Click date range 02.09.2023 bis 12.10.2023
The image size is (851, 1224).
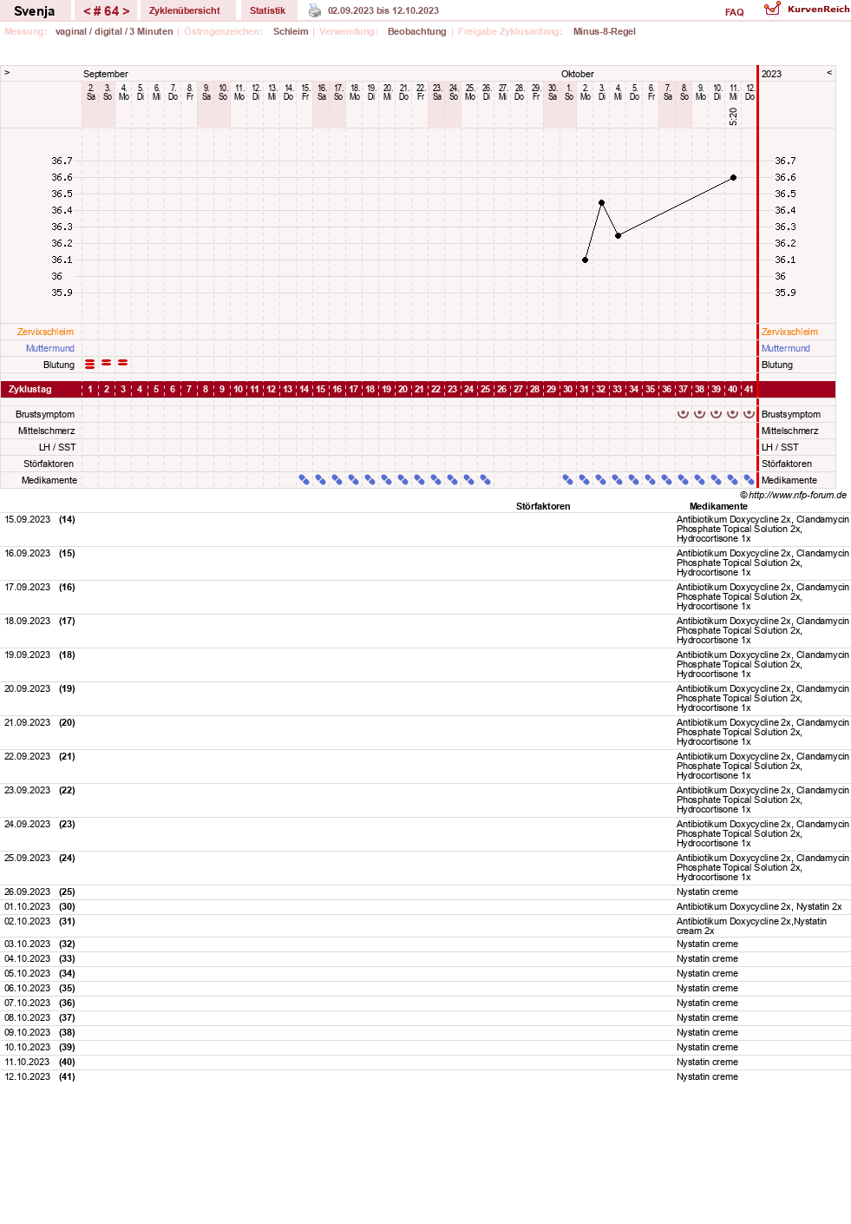coord(383,10)
